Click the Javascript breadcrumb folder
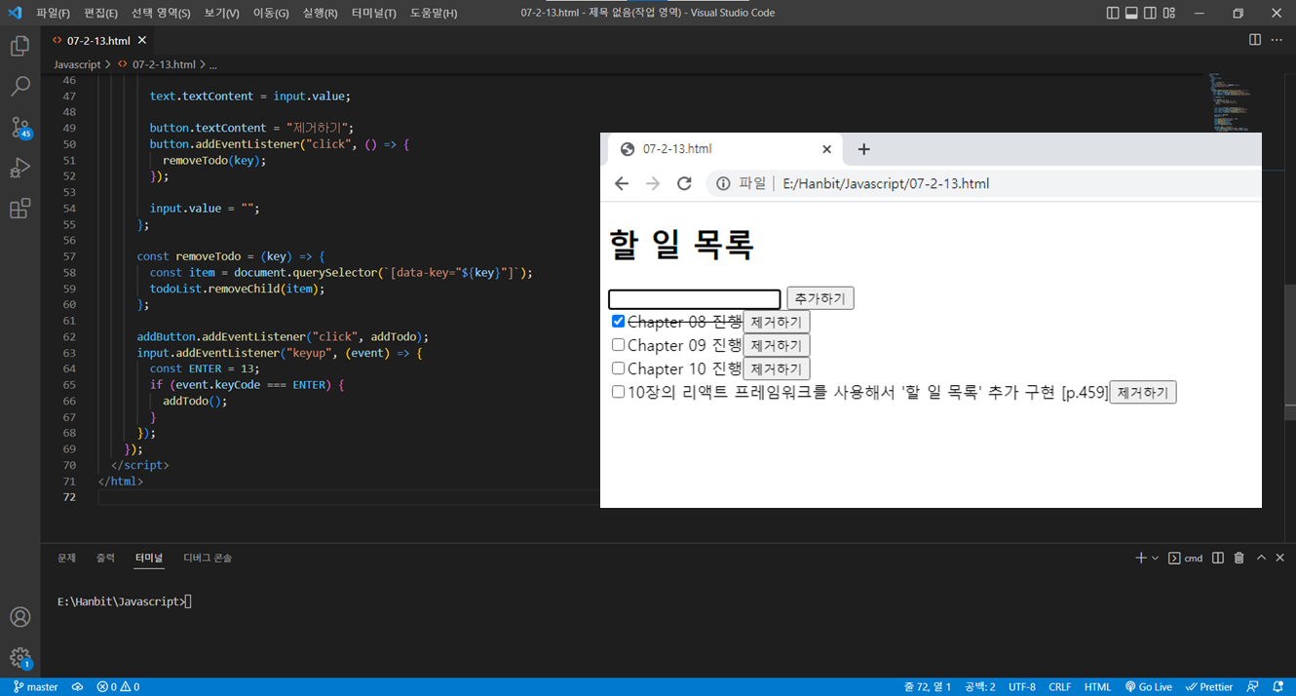Screen dimensions: 1296x696 [77, 64]
